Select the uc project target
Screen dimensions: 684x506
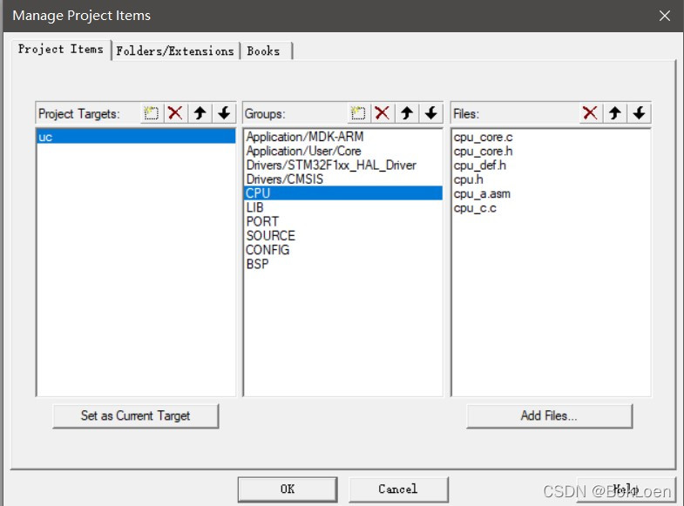pos(136,137)
